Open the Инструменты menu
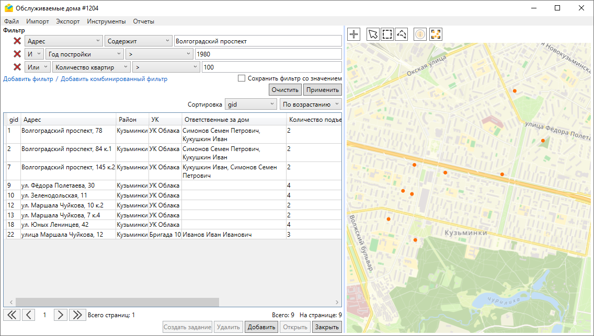 tap(106, 21)
